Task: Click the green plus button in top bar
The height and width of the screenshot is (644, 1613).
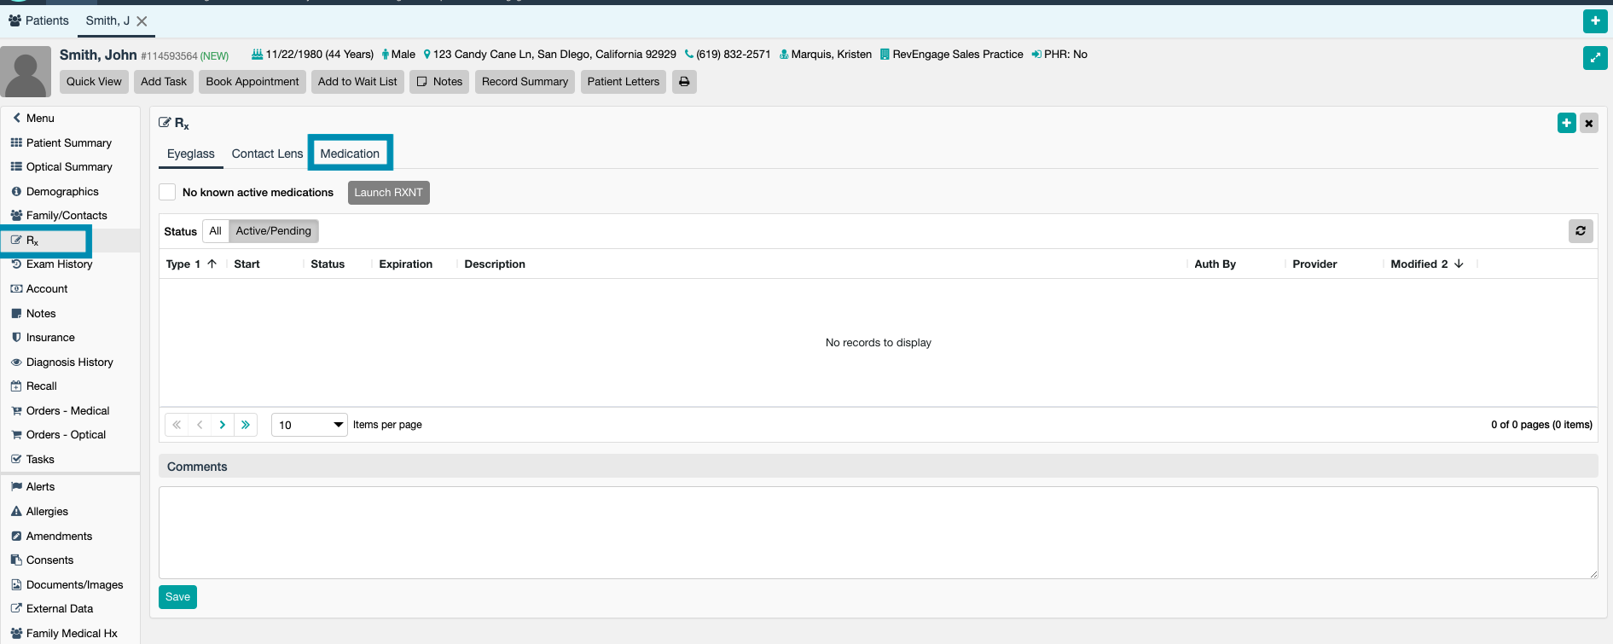Action: coord(1595,20)
